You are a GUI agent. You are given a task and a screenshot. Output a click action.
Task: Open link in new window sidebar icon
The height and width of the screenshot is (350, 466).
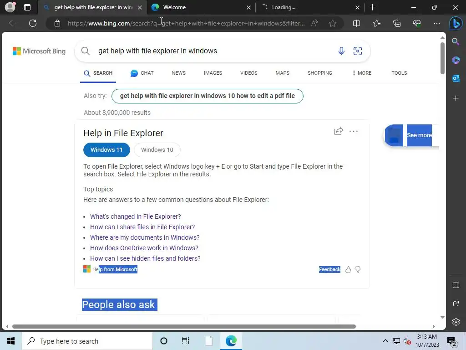point(456,304)
